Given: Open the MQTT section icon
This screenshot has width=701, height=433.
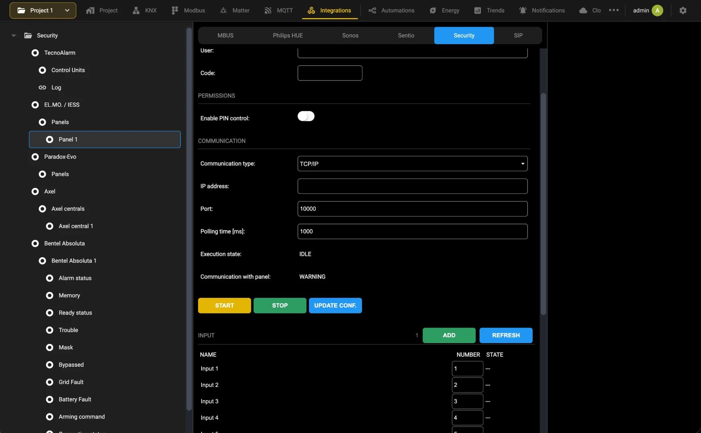Looking at the screenshot, I should (268, 11).
